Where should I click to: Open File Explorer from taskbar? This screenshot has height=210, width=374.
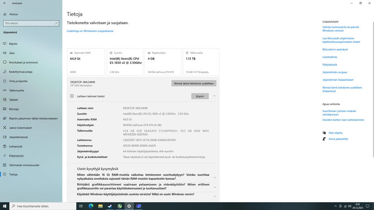pyautogui.click(x=101, y=206)
